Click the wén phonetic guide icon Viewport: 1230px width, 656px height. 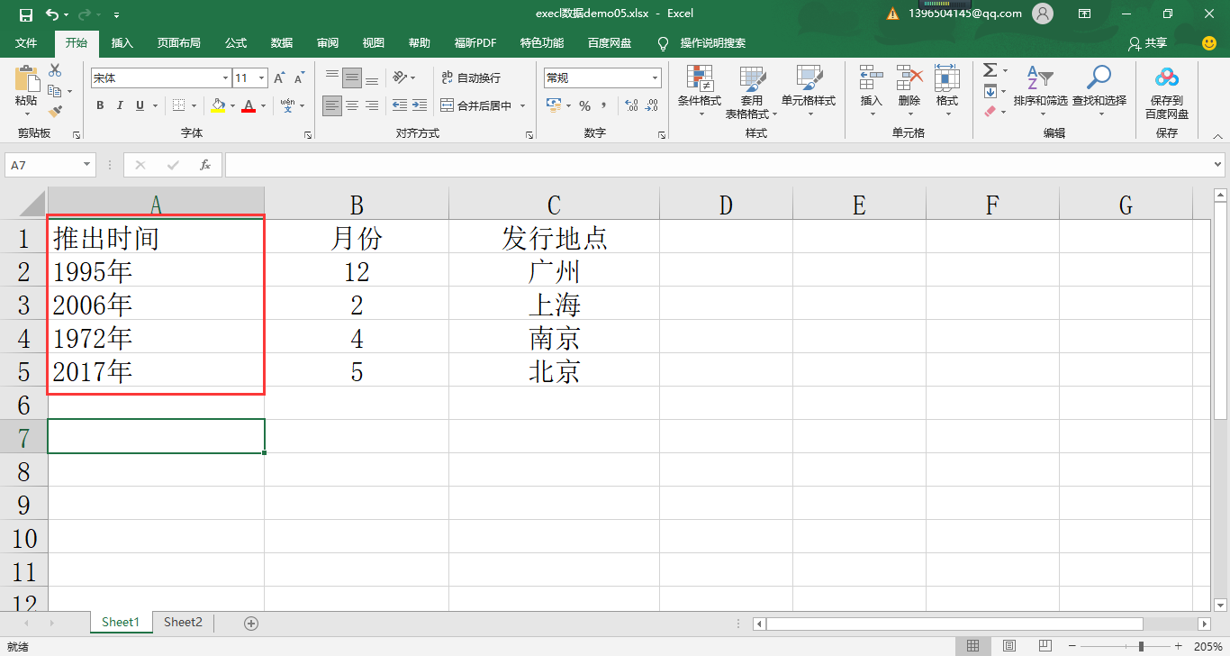coord(288,105)
